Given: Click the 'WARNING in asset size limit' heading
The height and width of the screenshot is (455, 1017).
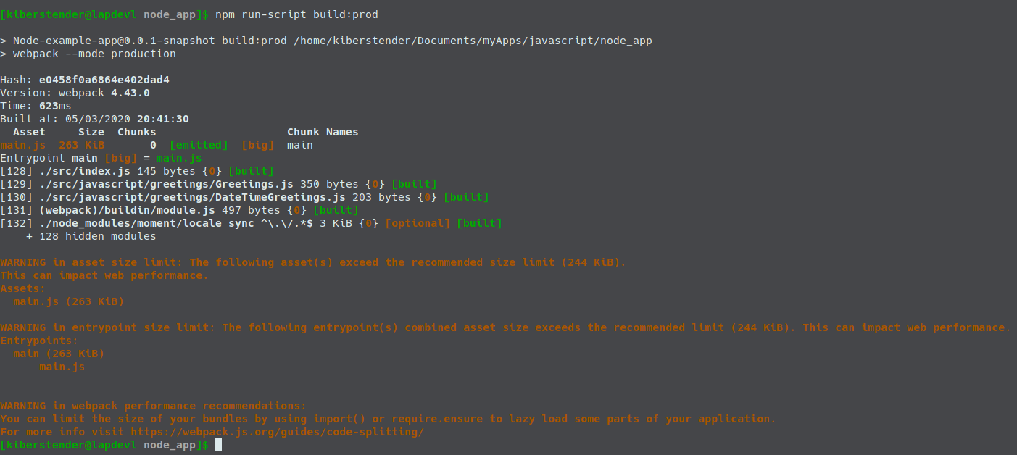Looking at the screenshot, I should coord(91,262).
